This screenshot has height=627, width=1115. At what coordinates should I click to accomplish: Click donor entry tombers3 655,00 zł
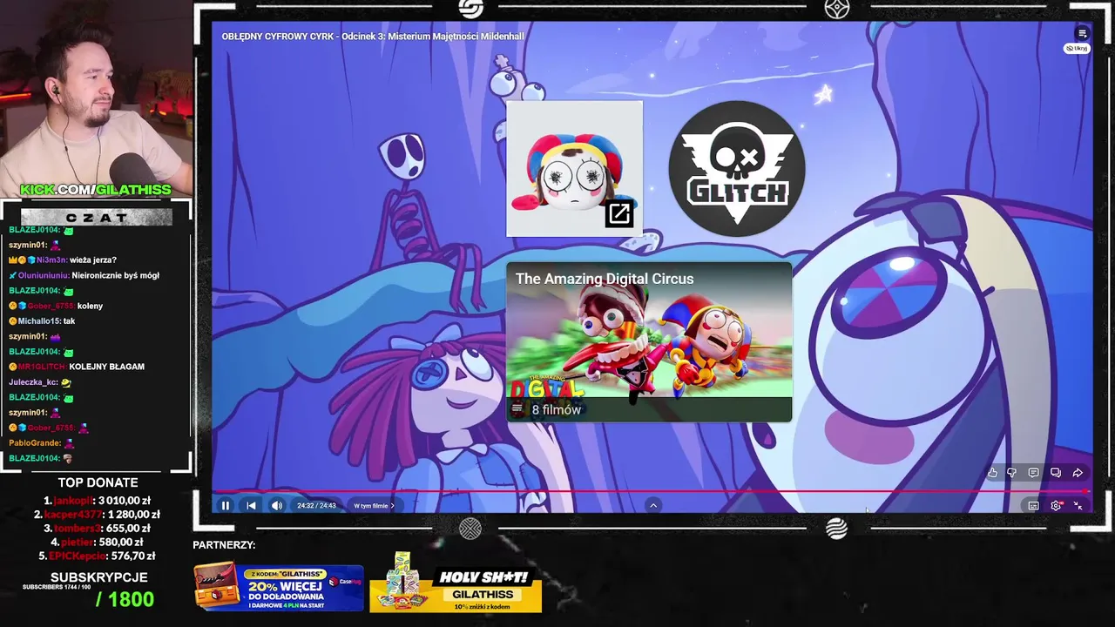point(98,528)
